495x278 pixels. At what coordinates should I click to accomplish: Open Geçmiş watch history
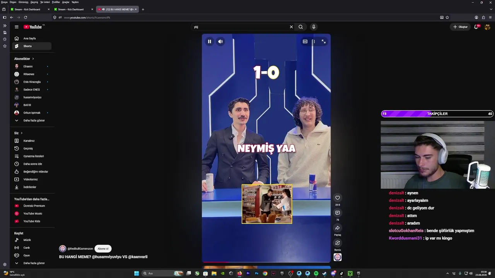[x=31, y=148]
